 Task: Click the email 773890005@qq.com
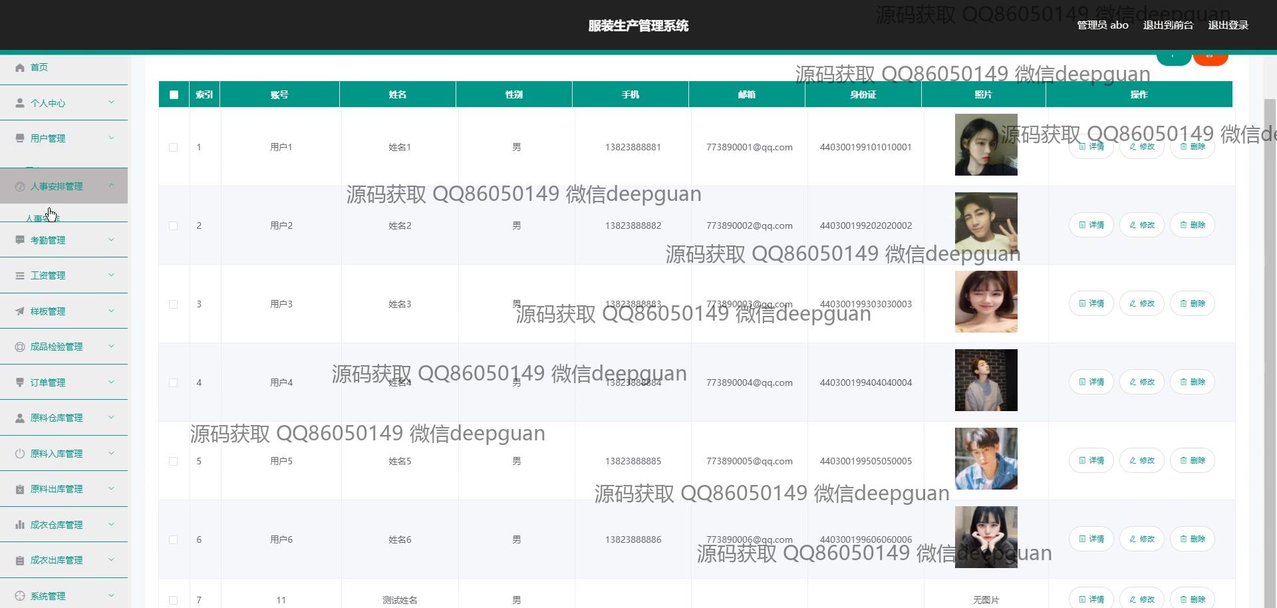[749, 461]
